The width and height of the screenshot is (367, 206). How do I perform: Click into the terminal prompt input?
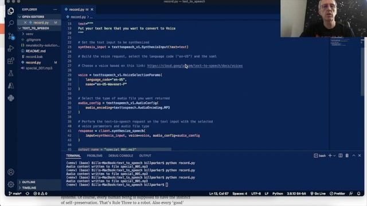pyautogui.click(x=167, y=185)
